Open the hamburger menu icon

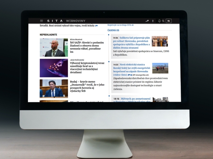41,21
